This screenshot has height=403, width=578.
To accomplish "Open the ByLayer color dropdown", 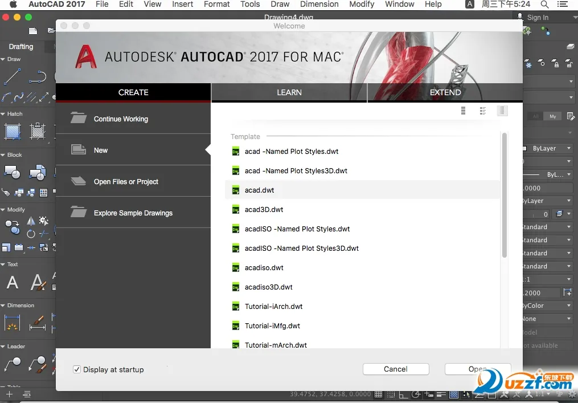I will pyautogui.click(x=548, y=148).
